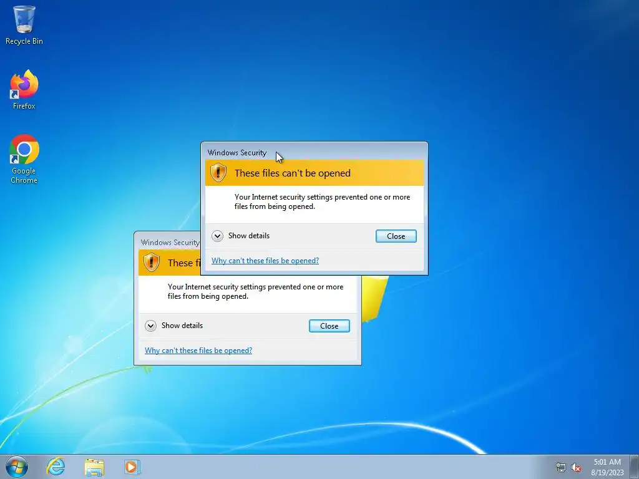Expand Show details chevron in rear dialog
The height and width of the screenshot is (479, 639).
[x=150, y=326]
